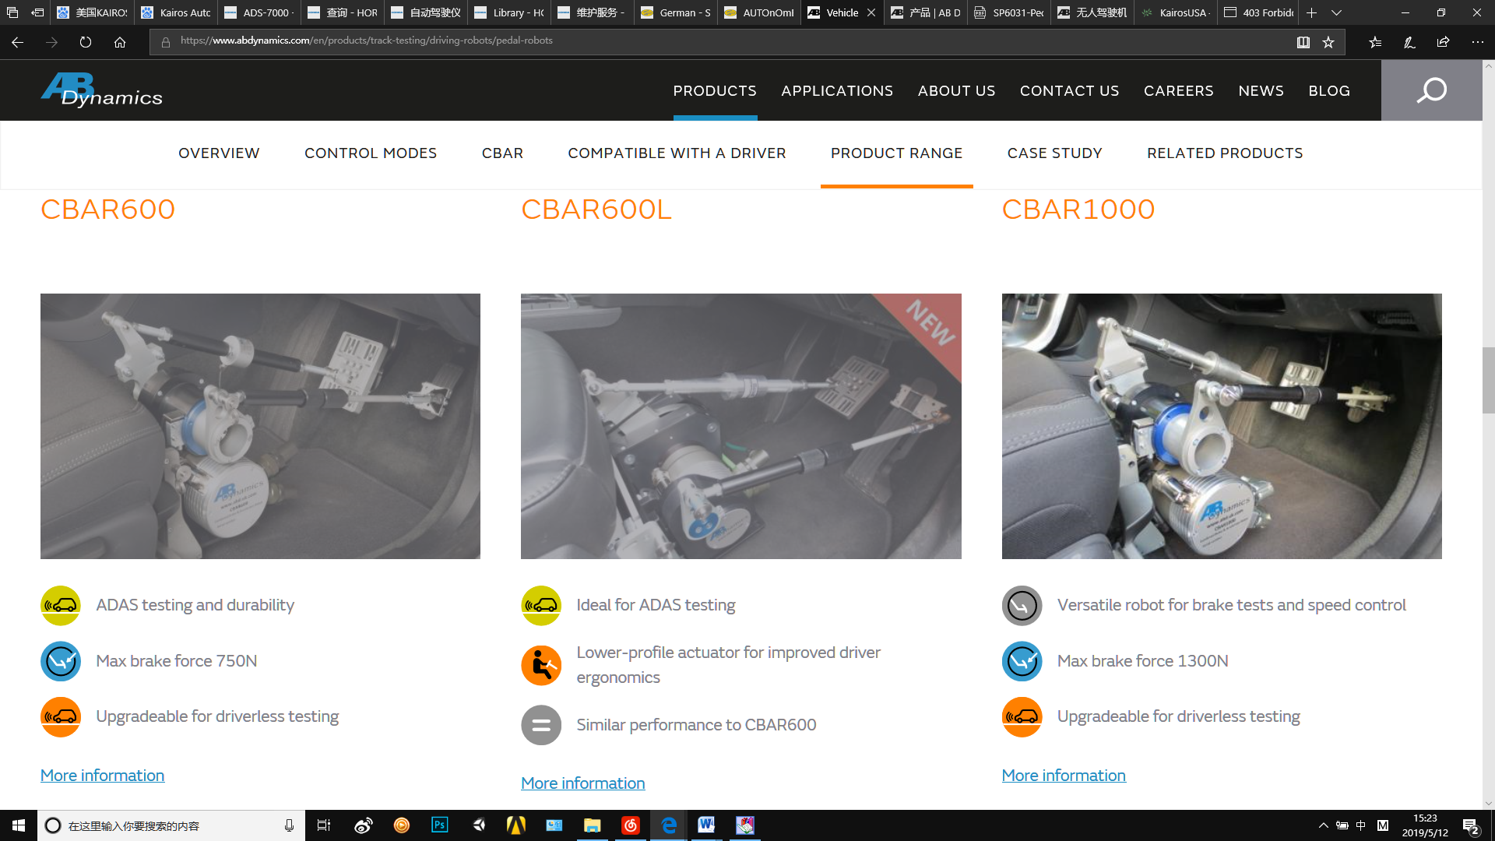Image resolution: width=1495 pixels, height=841 pixels.
Task: Select the CASE STUDY section tab
Action: click(1054, 153)
